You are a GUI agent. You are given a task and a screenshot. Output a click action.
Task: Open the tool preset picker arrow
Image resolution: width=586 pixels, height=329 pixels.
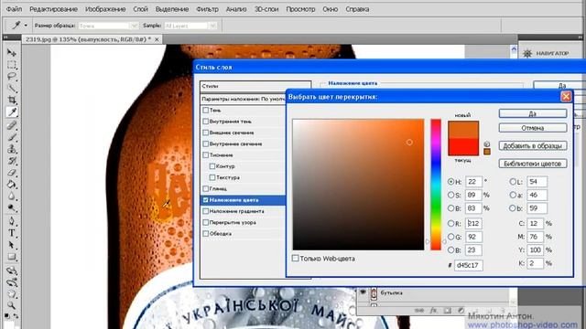coord(26,26)
